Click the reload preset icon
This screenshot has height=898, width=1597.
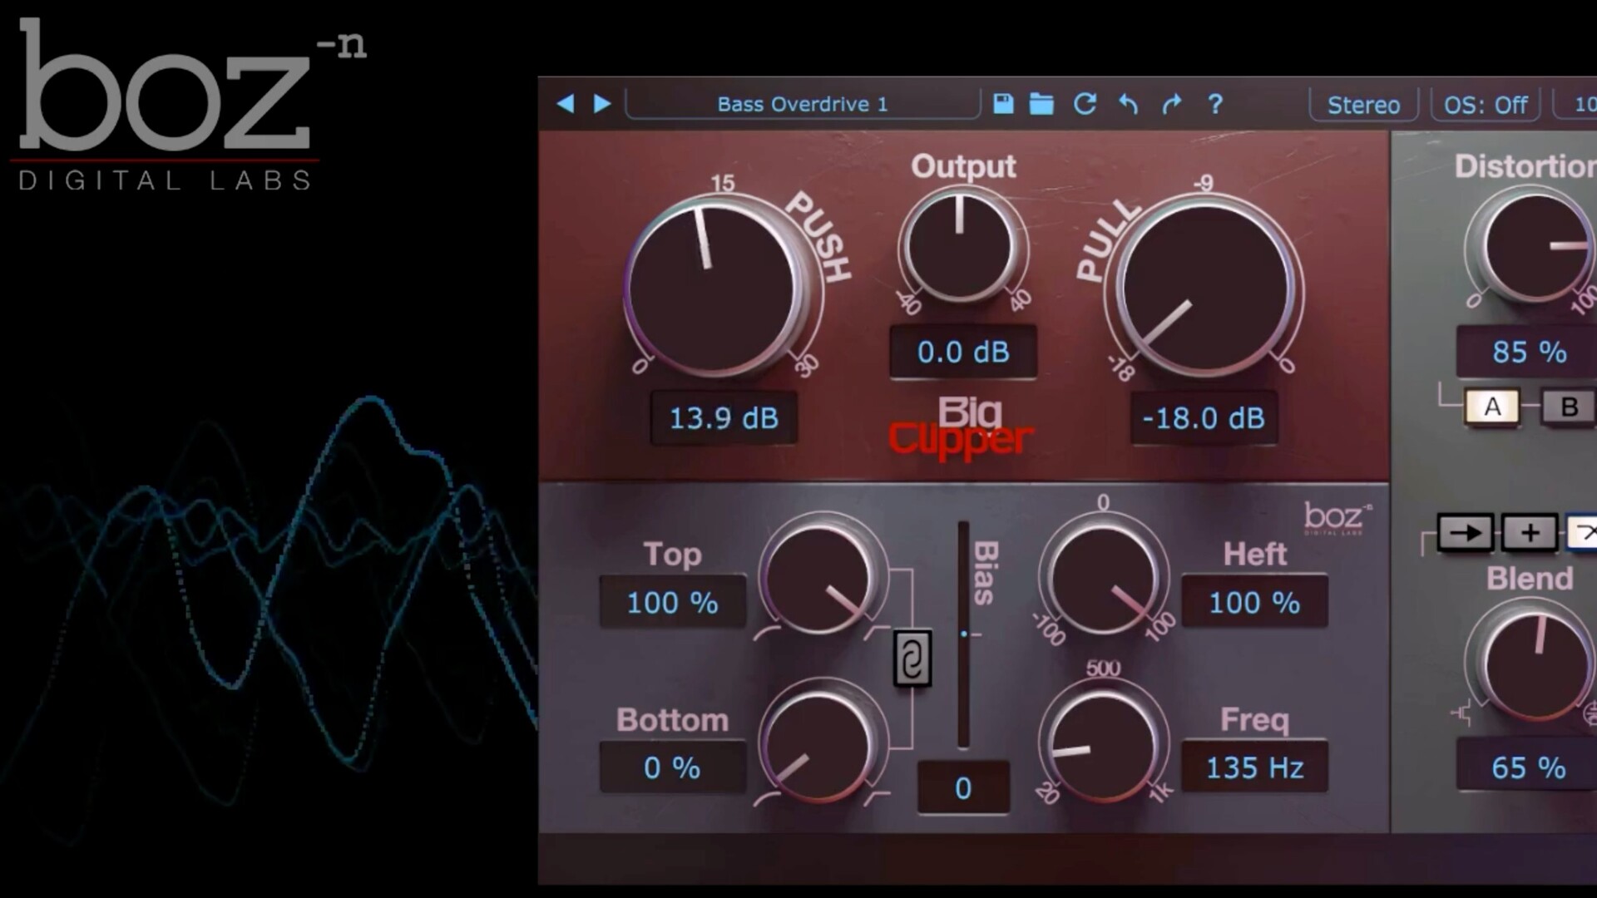[1085, 104]
